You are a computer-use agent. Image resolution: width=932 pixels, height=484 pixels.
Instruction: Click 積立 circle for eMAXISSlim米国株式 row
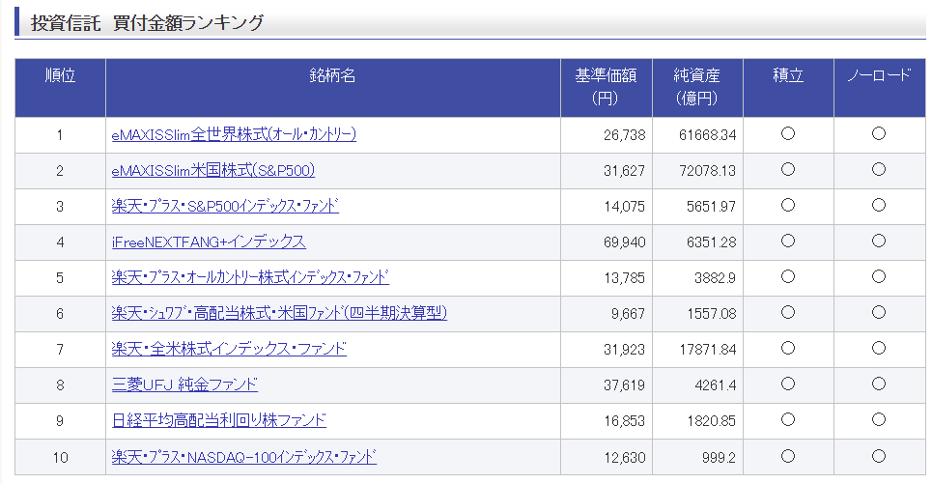tap(788, 169)
